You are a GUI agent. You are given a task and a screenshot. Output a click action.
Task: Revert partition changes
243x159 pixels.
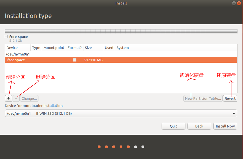point(230,98)
